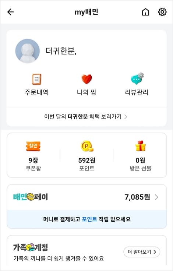The height and width of the screenshot is (271, 173).
Task: Select the 9장 쿠폰함 item
Action: (x=33, y=155)
